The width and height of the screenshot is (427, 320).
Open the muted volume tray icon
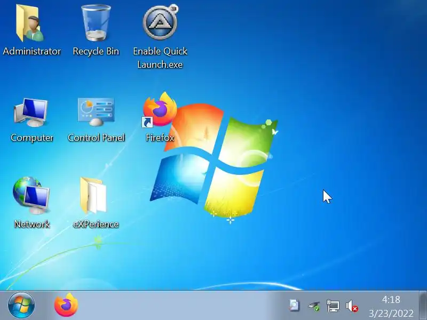tap(352, 306)
